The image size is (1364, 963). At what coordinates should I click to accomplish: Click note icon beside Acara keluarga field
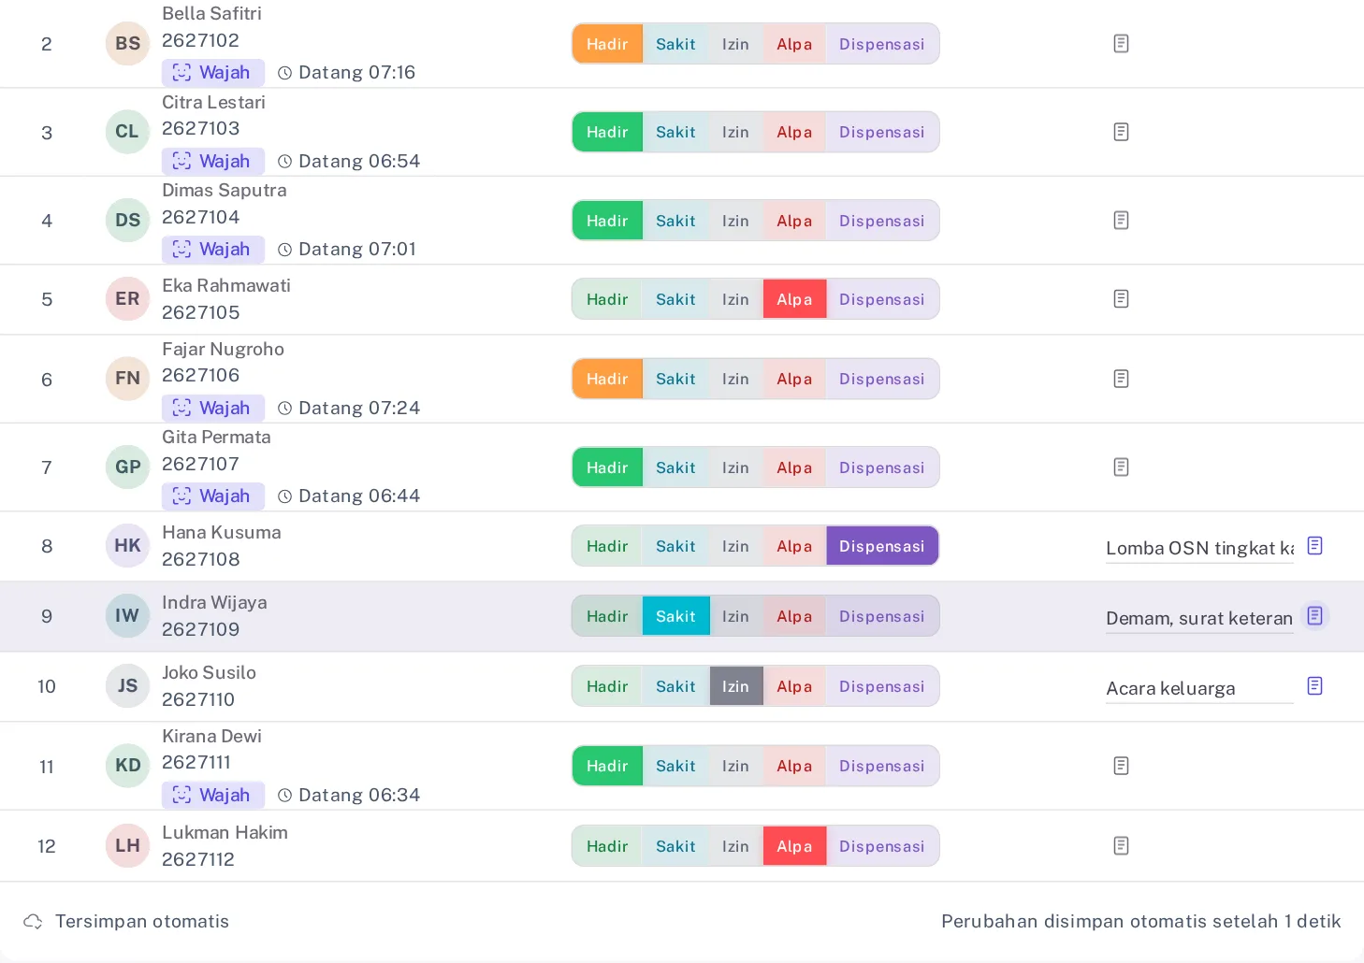[1314, 686]
